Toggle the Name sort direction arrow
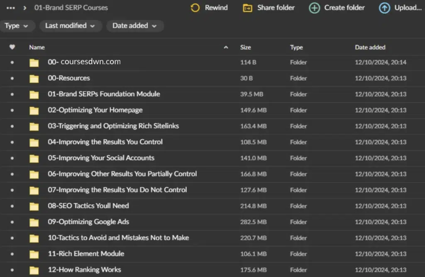The image size is (425, 277). click(x=226, y=47)
